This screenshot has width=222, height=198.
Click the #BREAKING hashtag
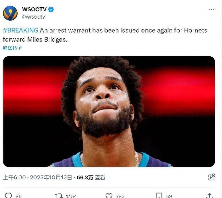click(20, 30)
